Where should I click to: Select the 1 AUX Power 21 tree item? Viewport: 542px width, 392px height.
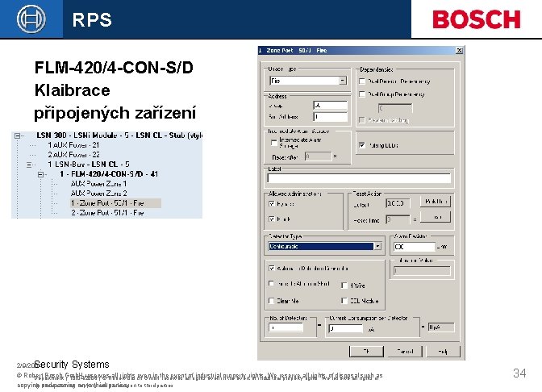click(x=73, y=145)
